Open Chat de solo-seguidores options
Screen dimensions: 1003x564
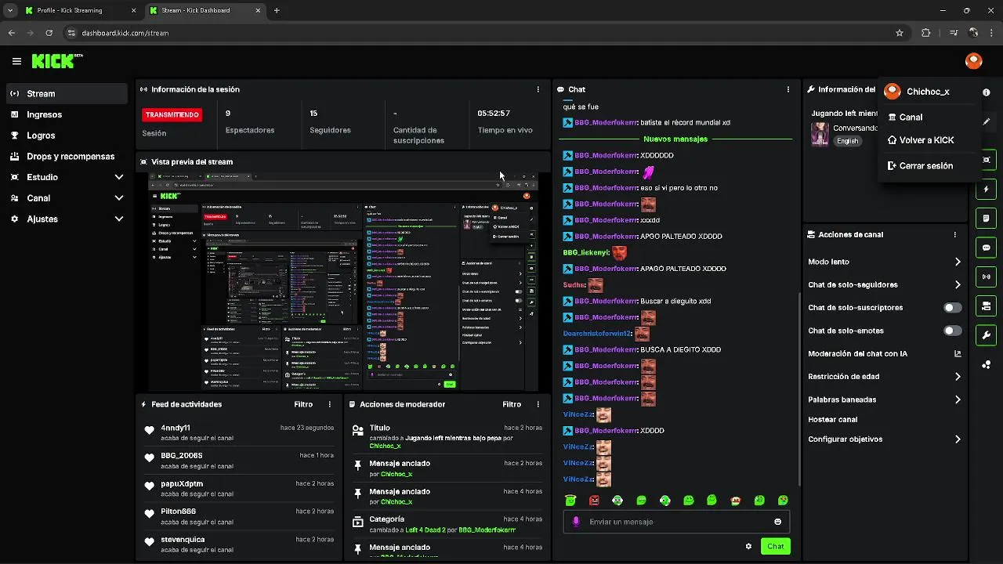(x=885, y=284)
